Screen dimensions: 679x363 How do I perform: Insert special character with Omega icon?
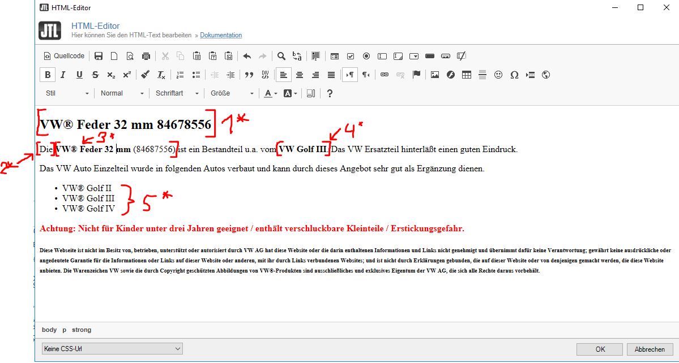tap(514, 75)
